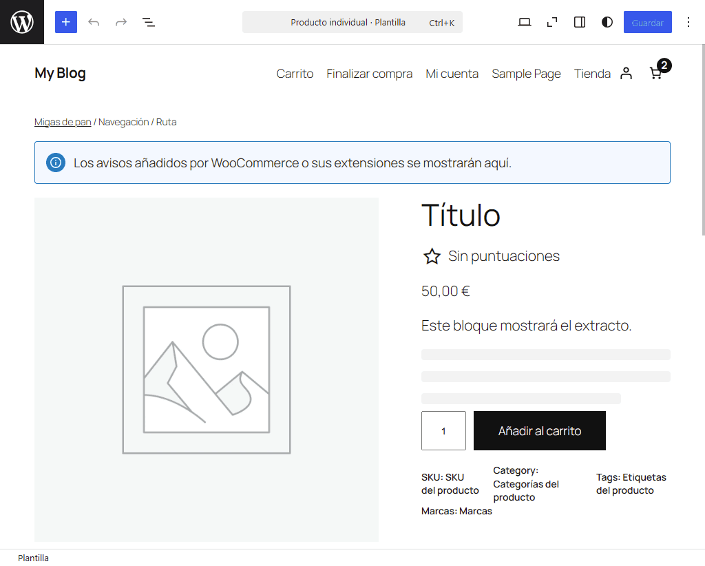Open the three-dot options menu

pyautogui.click(x=688, y=22)
